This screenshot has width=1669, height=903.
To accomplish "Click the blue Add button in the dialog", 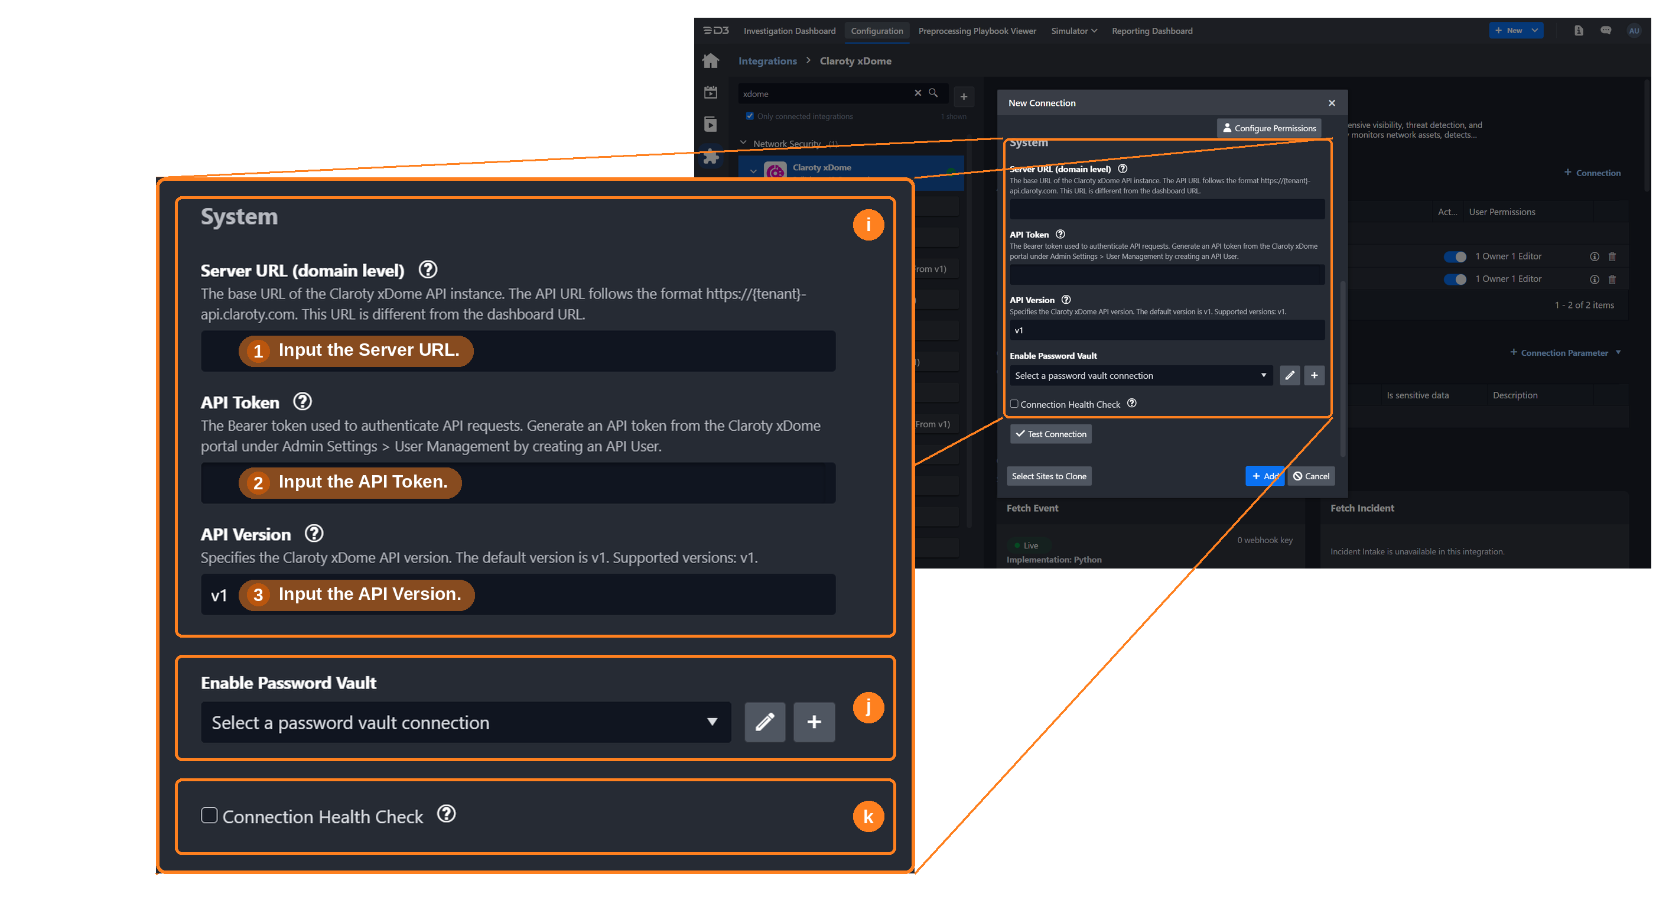I will pyautogui.click(x=1264, y=476).
